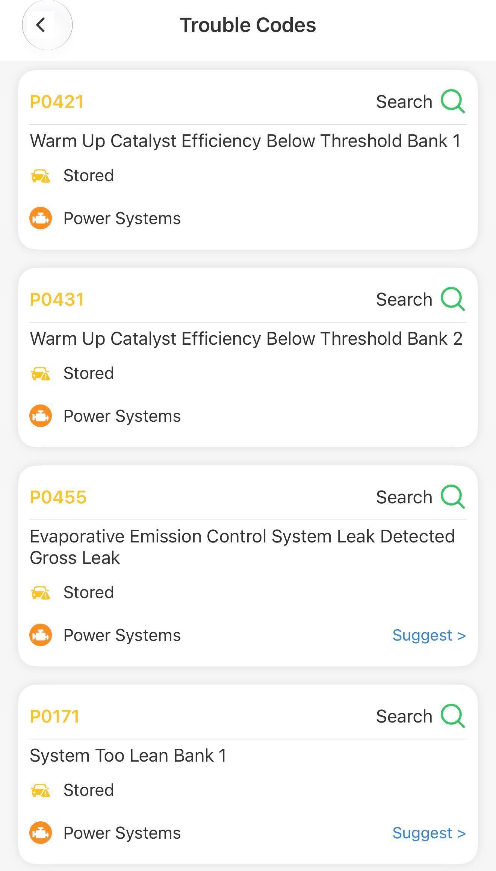496x871 pixels.
Task: Select the P0421 code label
Action: coord(57,102)
